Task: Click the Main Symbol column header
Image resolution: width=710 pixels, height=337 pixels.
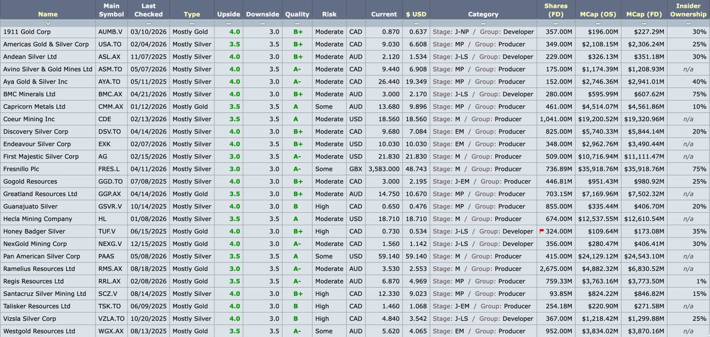Action: (111, 10)
